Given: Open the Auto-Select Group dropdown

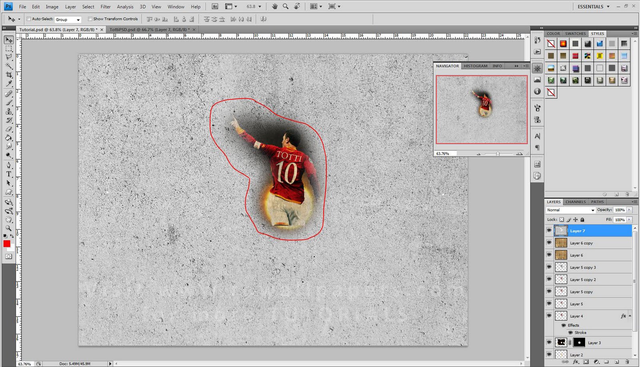Looking at the screenshot, I should coord(68,19).
